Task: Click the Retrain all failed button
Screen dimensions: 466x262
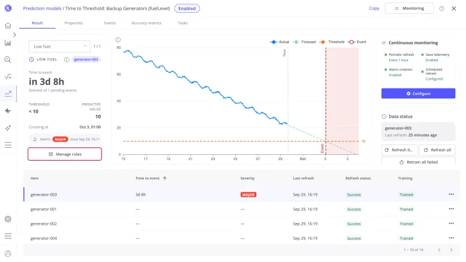Action: click(418, 161)
